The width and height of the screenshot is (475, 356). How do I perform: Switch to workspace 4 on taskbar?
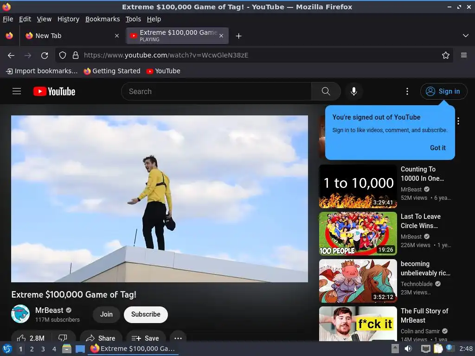tap(54, 349)
